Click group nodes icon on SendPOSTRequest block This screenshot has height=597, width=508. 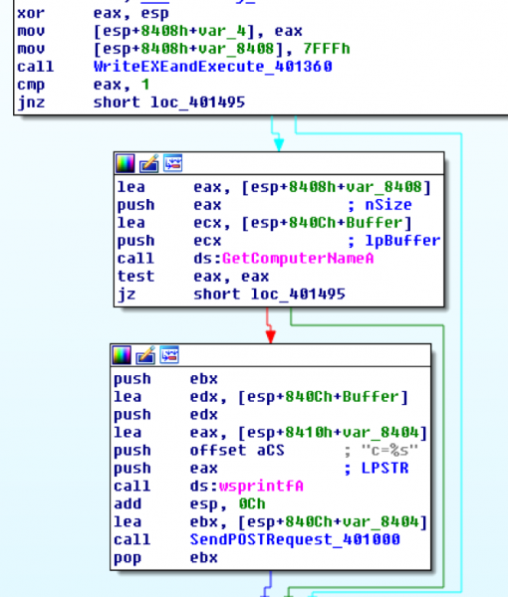169,355
